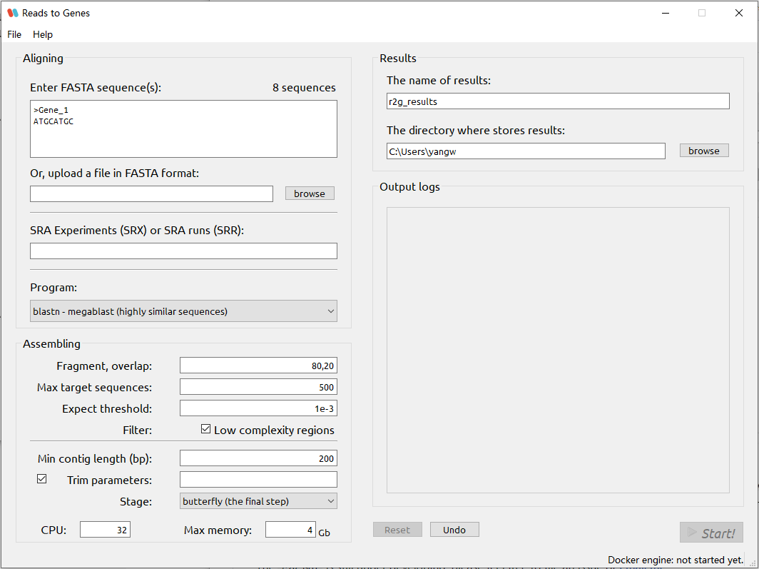The image size is (759, 569).
Task: Open the Help menu
Action: tap(42, 34)
